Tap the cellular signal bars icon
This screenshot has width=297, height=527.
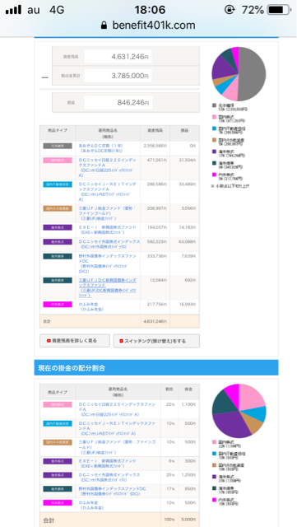coord(13,10)
